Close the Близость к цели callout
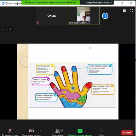This screenshot has height=136, width=136. pyautogui.click(x=48, y=79)
